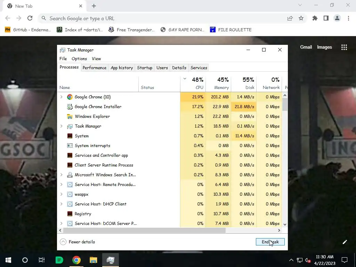Click the network tray icon
356x267 pixels.
point(300,260)
